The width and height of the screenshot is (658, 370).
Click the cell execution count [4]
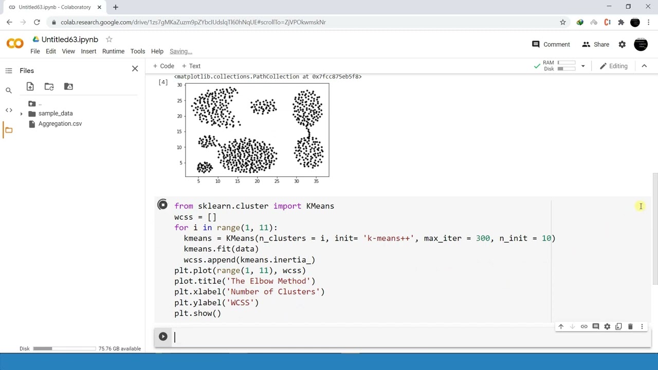pyautogui.click(x=163, y=82)
